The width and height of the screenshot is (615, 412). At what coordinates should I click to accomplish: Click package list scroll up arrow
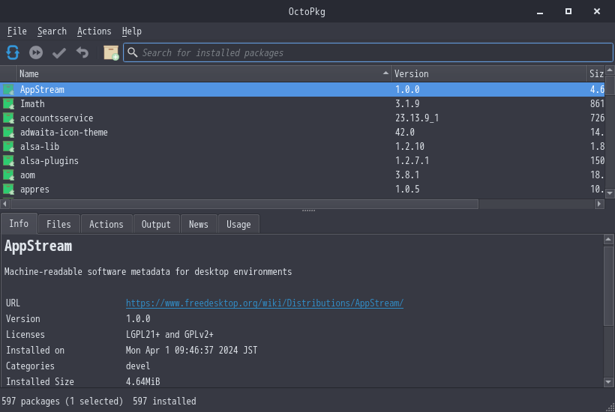pyautogui.click(x=610, y=70)
